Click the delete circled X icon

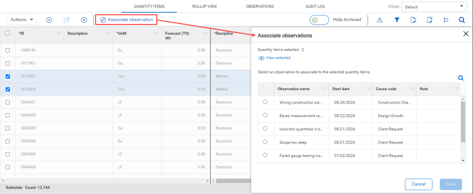coord(84,20)
